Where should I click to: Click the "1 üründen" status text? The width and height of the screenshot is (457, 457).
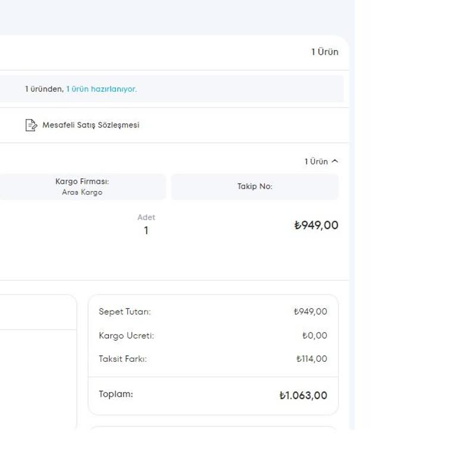click(x=44, y=89)
